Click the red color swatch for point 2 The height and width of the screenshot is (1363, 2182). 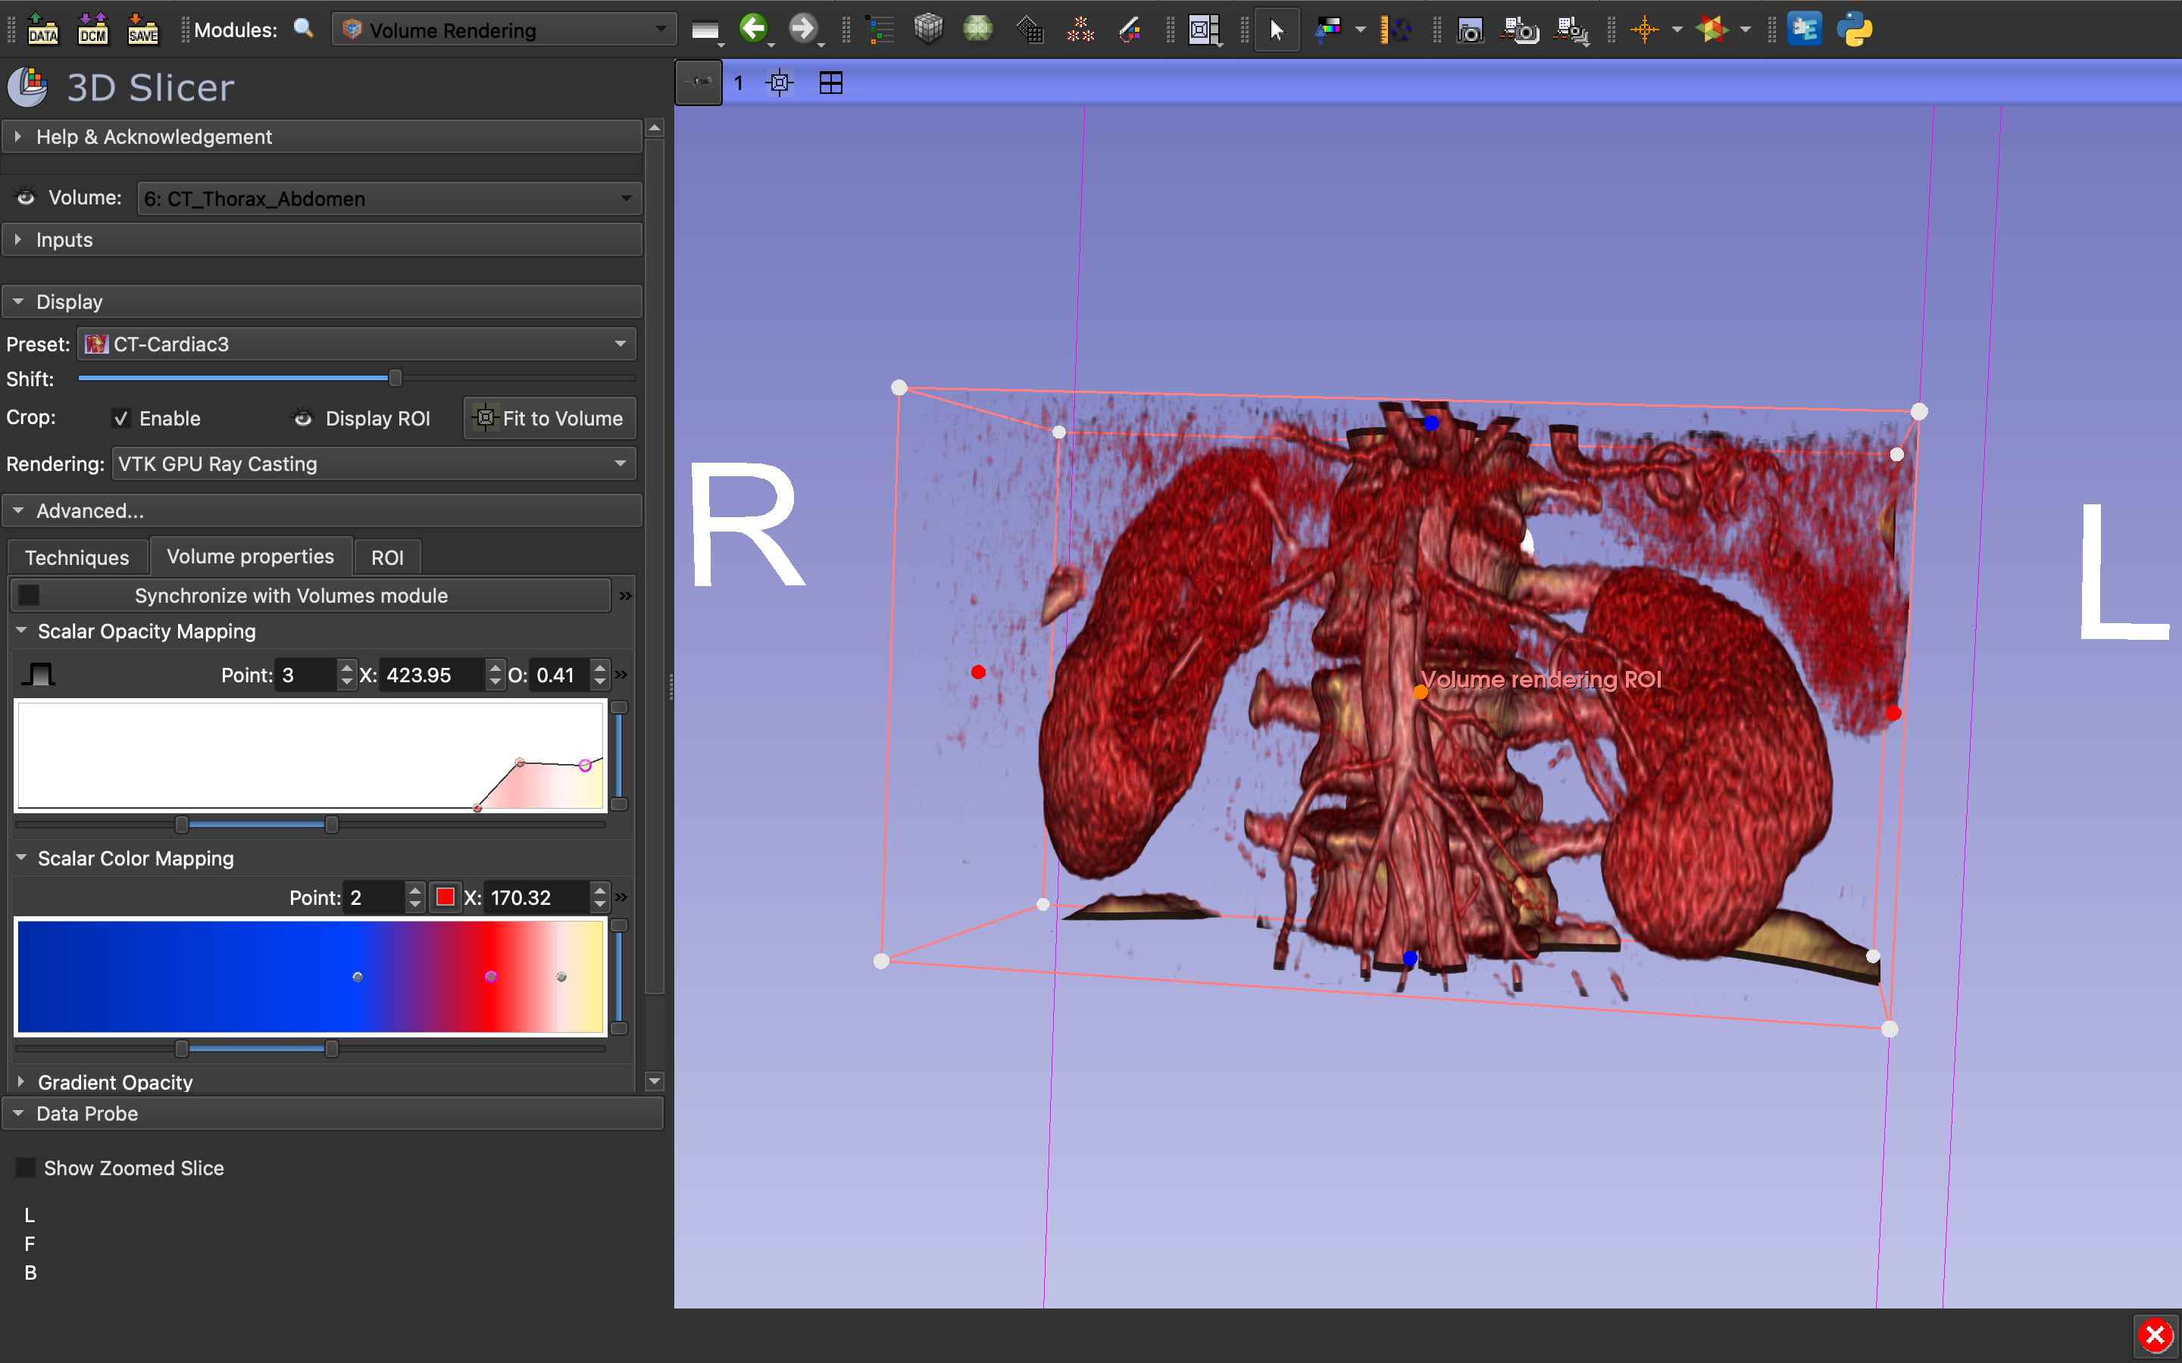click(445, 897)
